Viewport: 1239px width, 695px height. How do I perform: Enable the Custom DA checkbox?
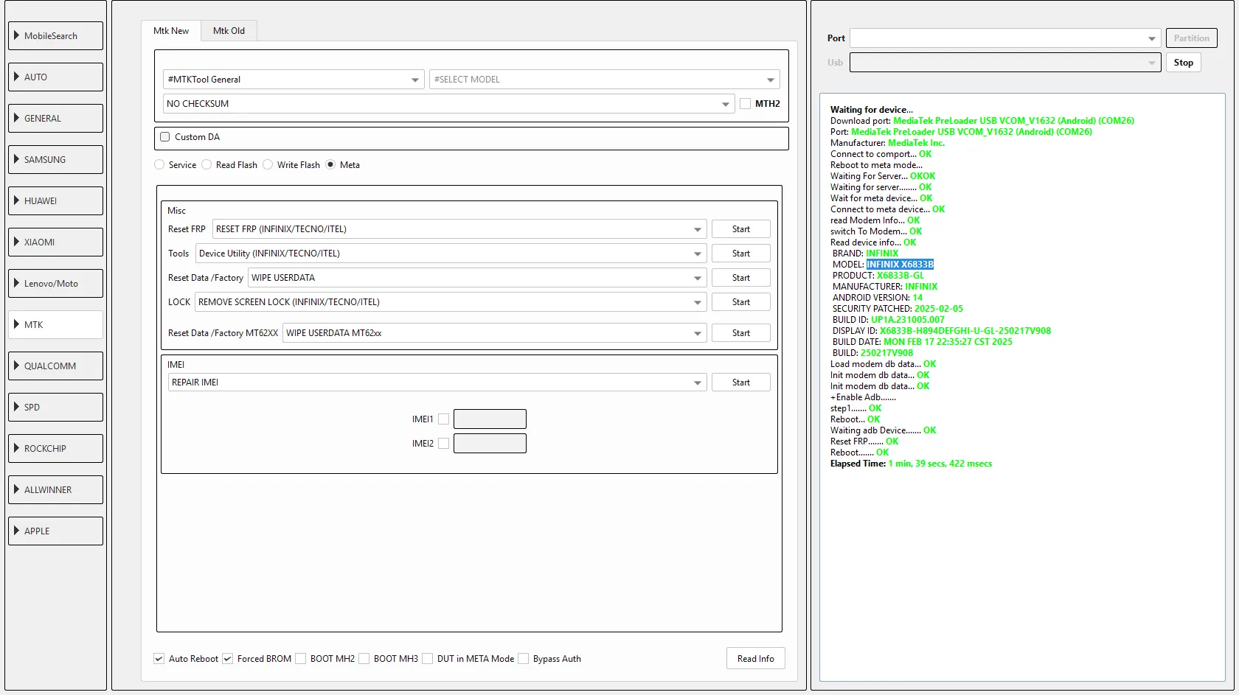165,137
